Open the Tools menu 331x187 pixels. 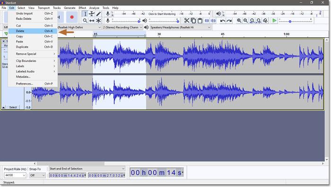pos(106,8)
